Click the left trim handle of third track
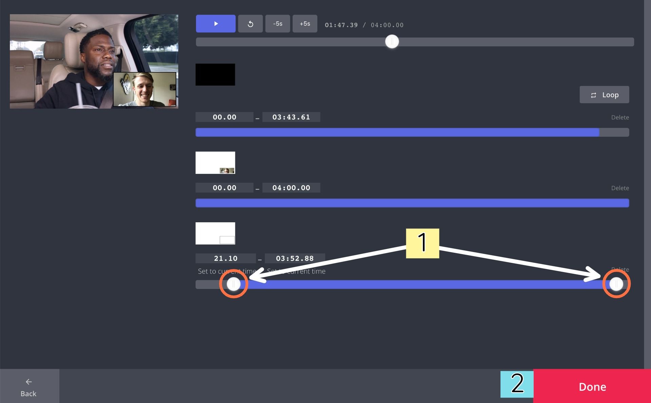651x403 pixels. tap(234, 284)
